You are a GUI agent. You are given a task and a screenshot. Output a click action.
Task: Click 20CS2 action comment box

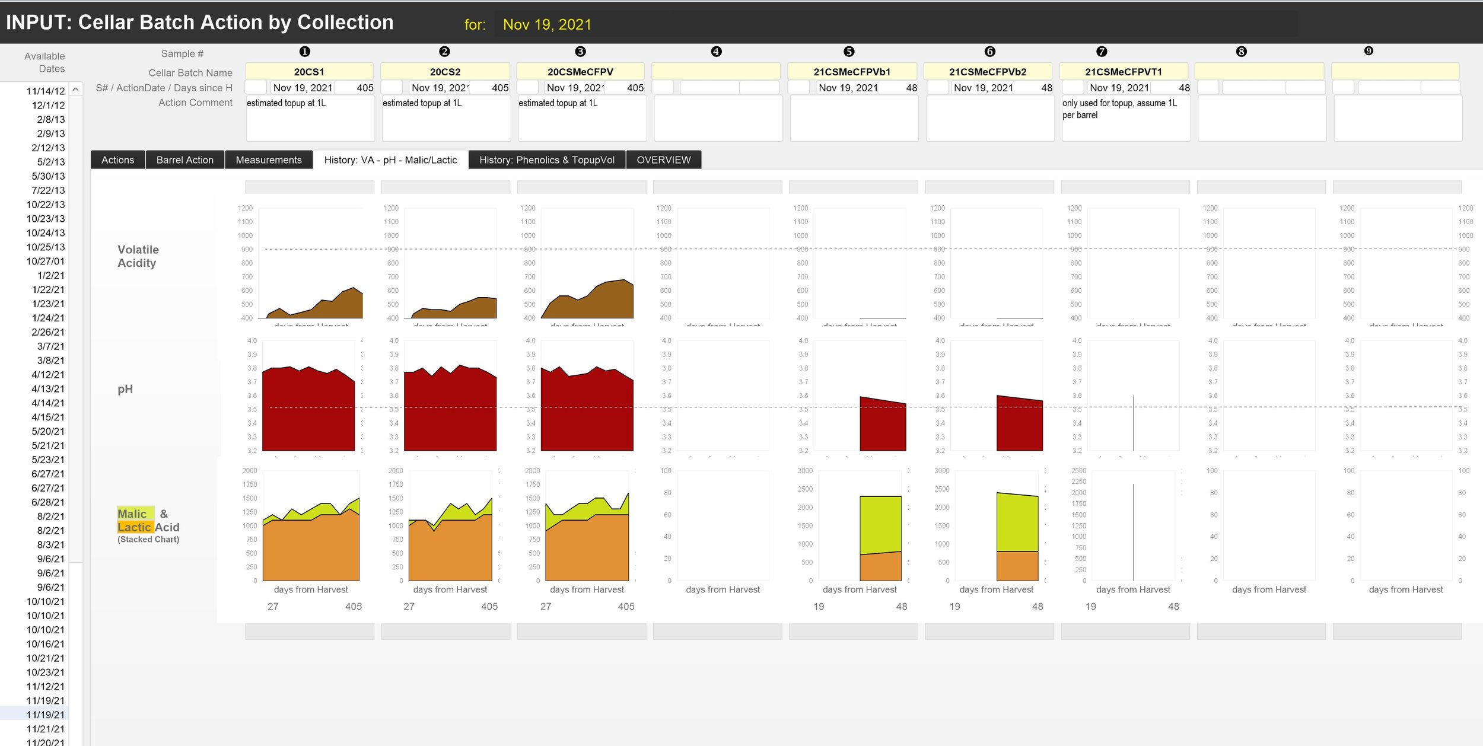pyautogui.click(x=446, y=119)
